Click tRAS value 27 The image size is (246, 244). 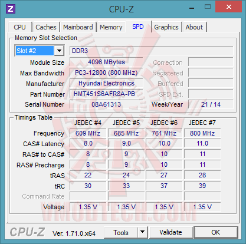[164, 175]
